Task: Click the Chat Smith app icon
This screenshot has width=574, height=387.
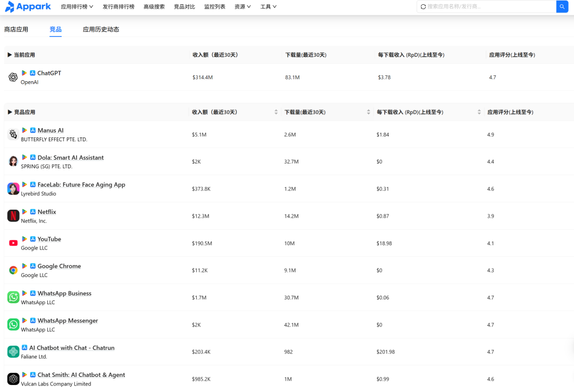Action: coord(13,379)
